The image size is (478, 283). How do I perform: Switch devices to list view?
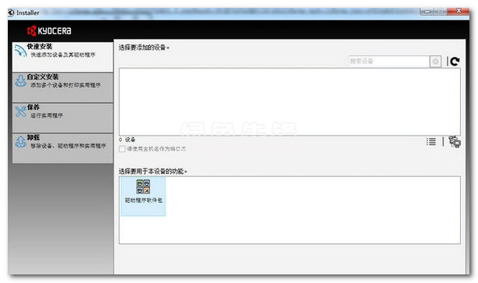(431, 142)
